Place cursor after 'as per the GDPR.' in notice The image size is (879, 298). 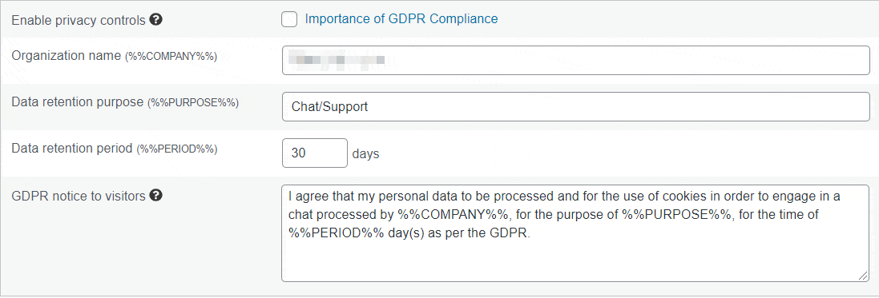(531, 234)
